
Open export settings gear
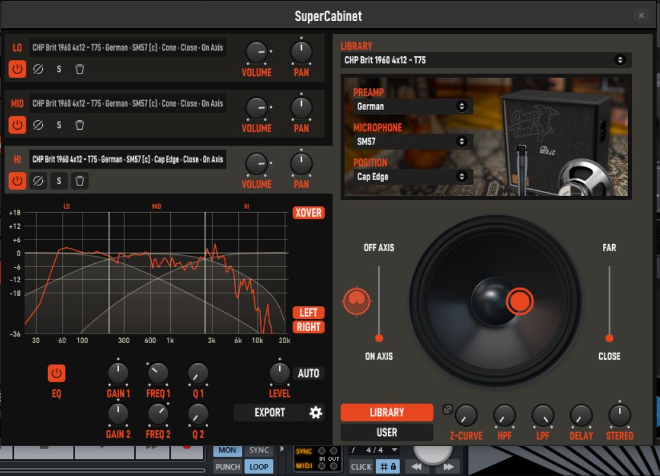click(x=316, y=413)
